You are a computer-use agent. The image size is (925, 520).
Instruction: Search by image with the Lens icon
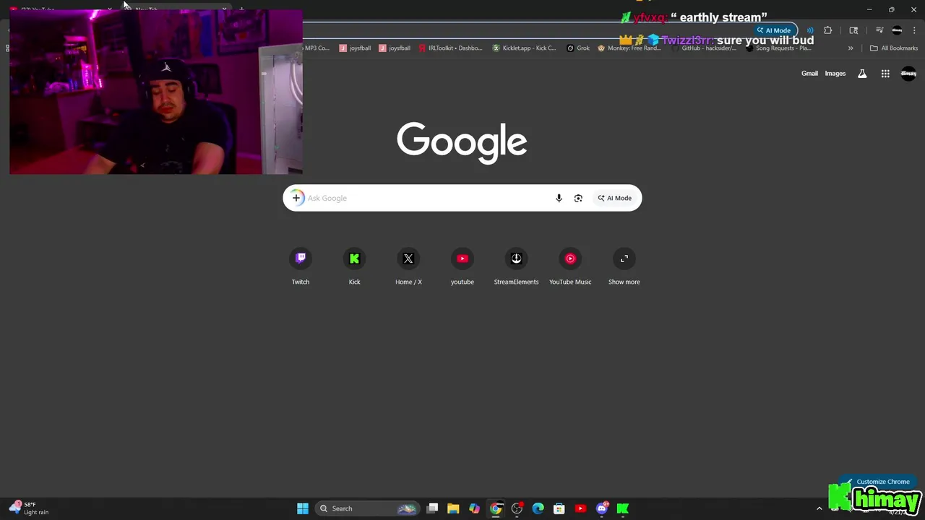click(578, 198)
